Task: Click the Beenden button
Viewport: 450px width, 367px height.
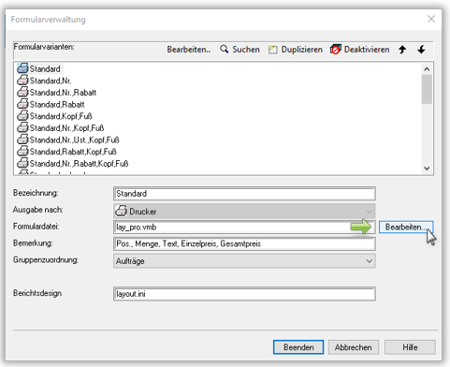Action: (x=298, y=347)
